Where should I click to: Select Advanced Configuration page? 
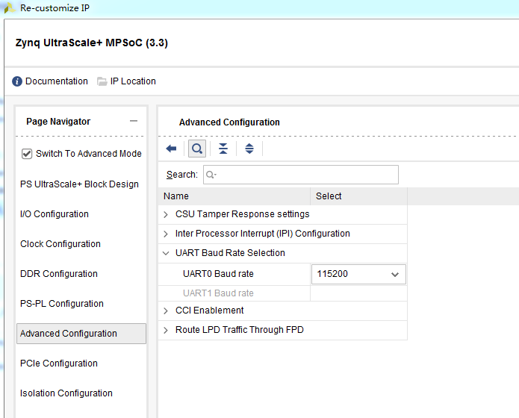coord(81,334)
